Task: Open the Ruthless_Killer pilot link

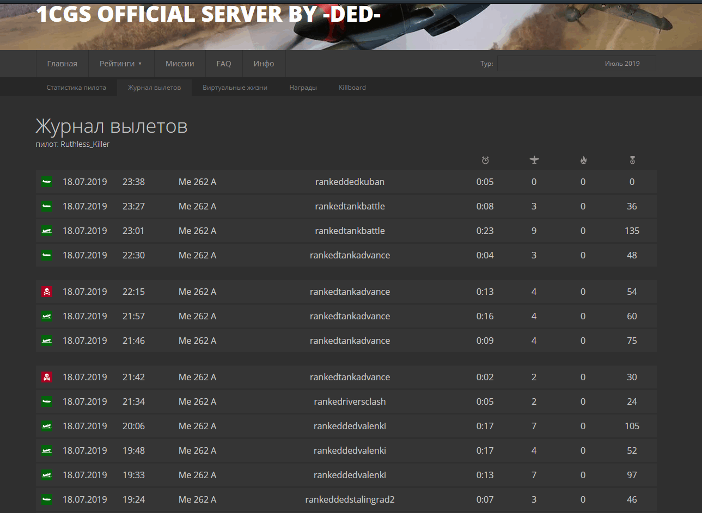Action: (x=85, y=144)
